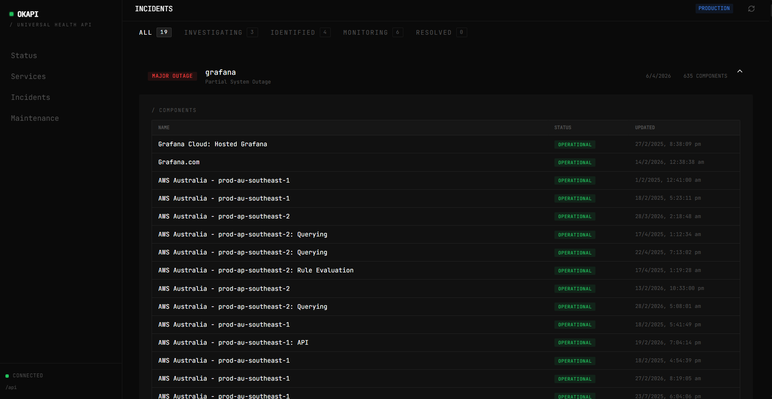Viewport: 772px width, 399px height.
Task: Click the MAJOR OUTAGE badge
Action: 172,76
